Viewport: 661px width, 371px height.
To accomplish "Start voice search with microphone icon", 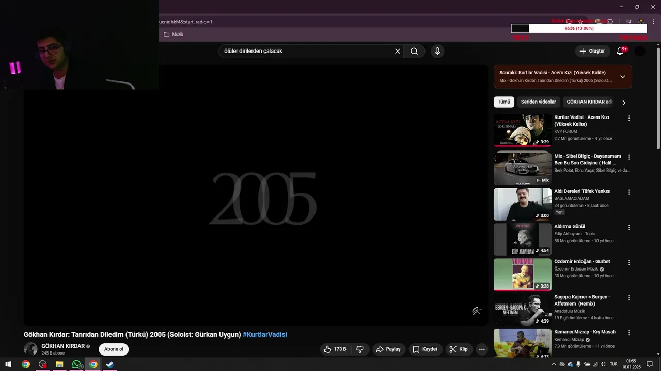I will click(x=437, y=51).
